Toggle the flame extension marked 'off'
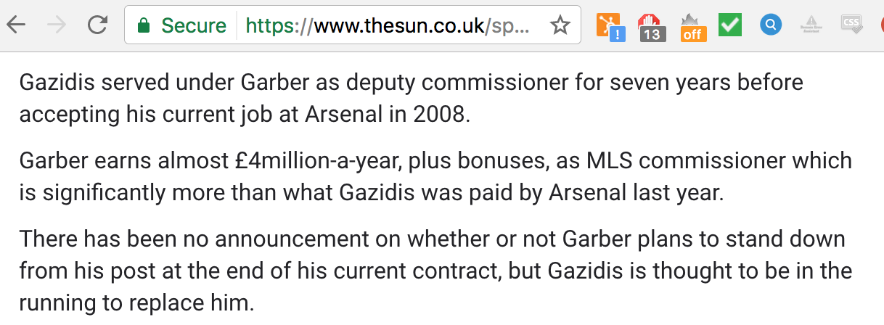884x325 pixels. coord(692,28)
